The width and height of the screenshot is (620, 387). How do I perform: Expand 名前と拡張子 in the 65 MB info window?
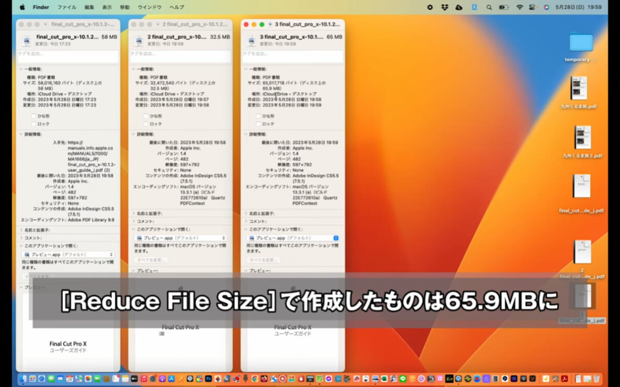coord(245,213)
